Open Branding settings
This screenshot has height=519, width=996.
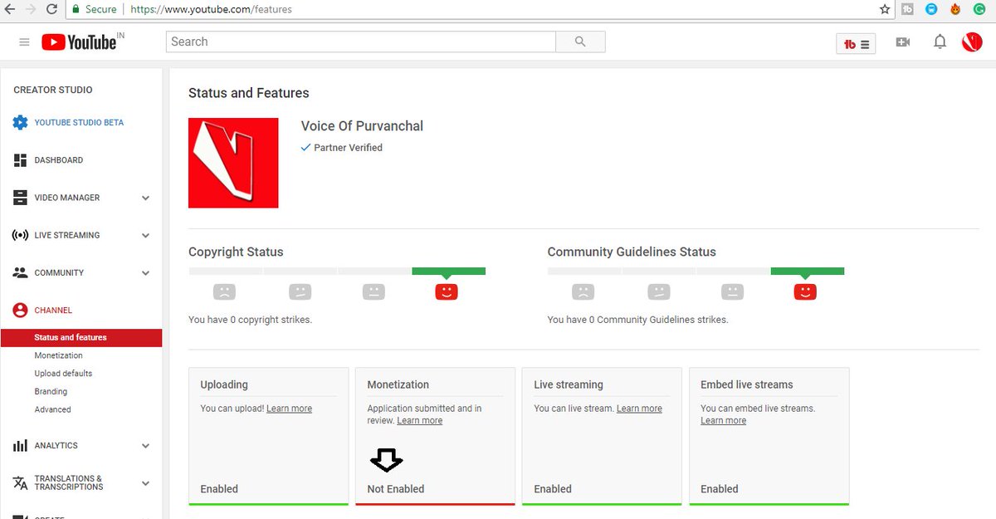click(x=51, y=392)
